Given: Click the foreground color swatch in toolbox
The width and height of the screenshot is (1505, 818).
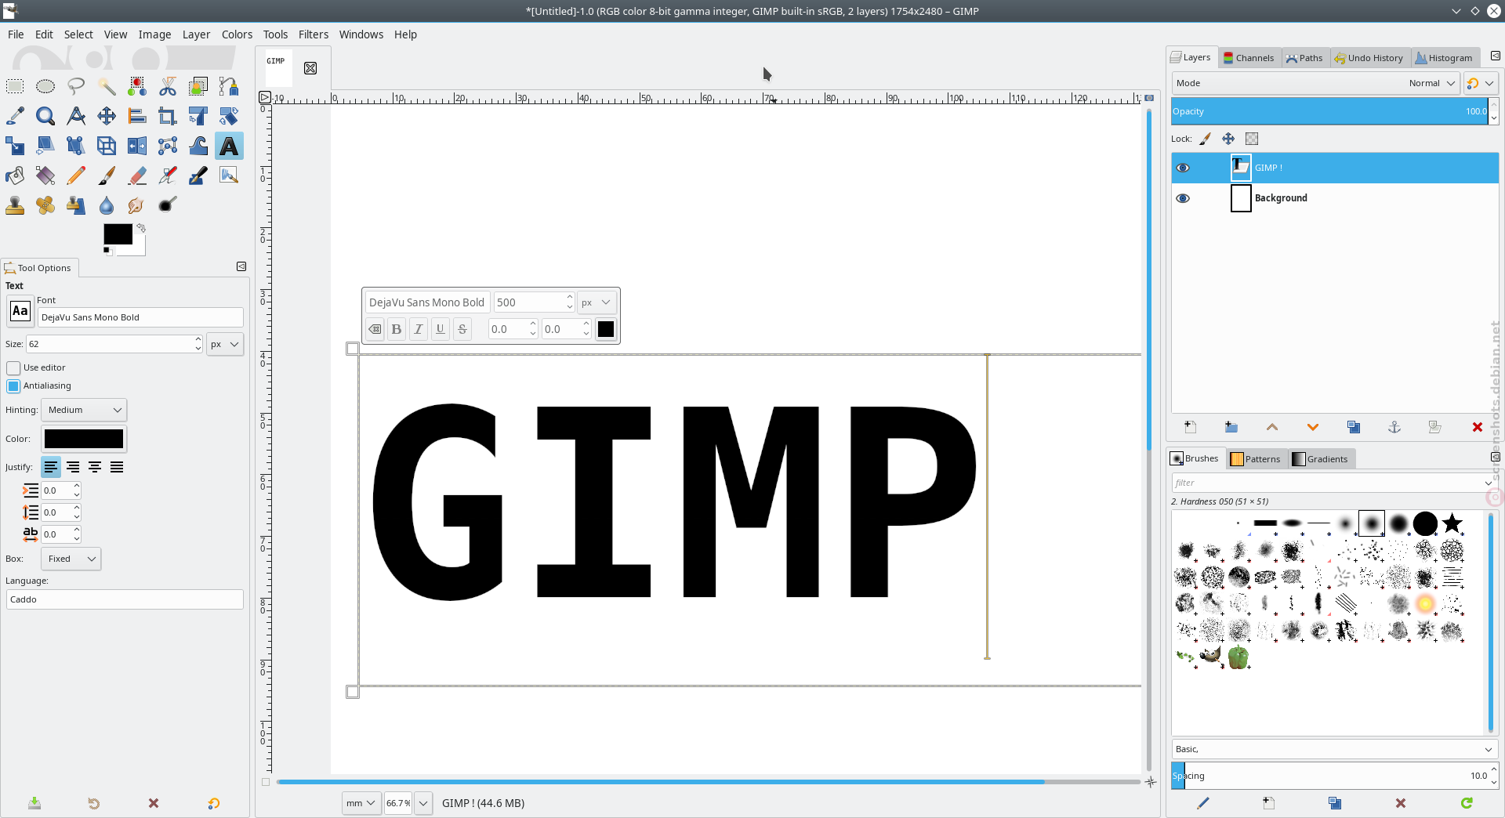Looking at the screenshot, I should point(118,234).
